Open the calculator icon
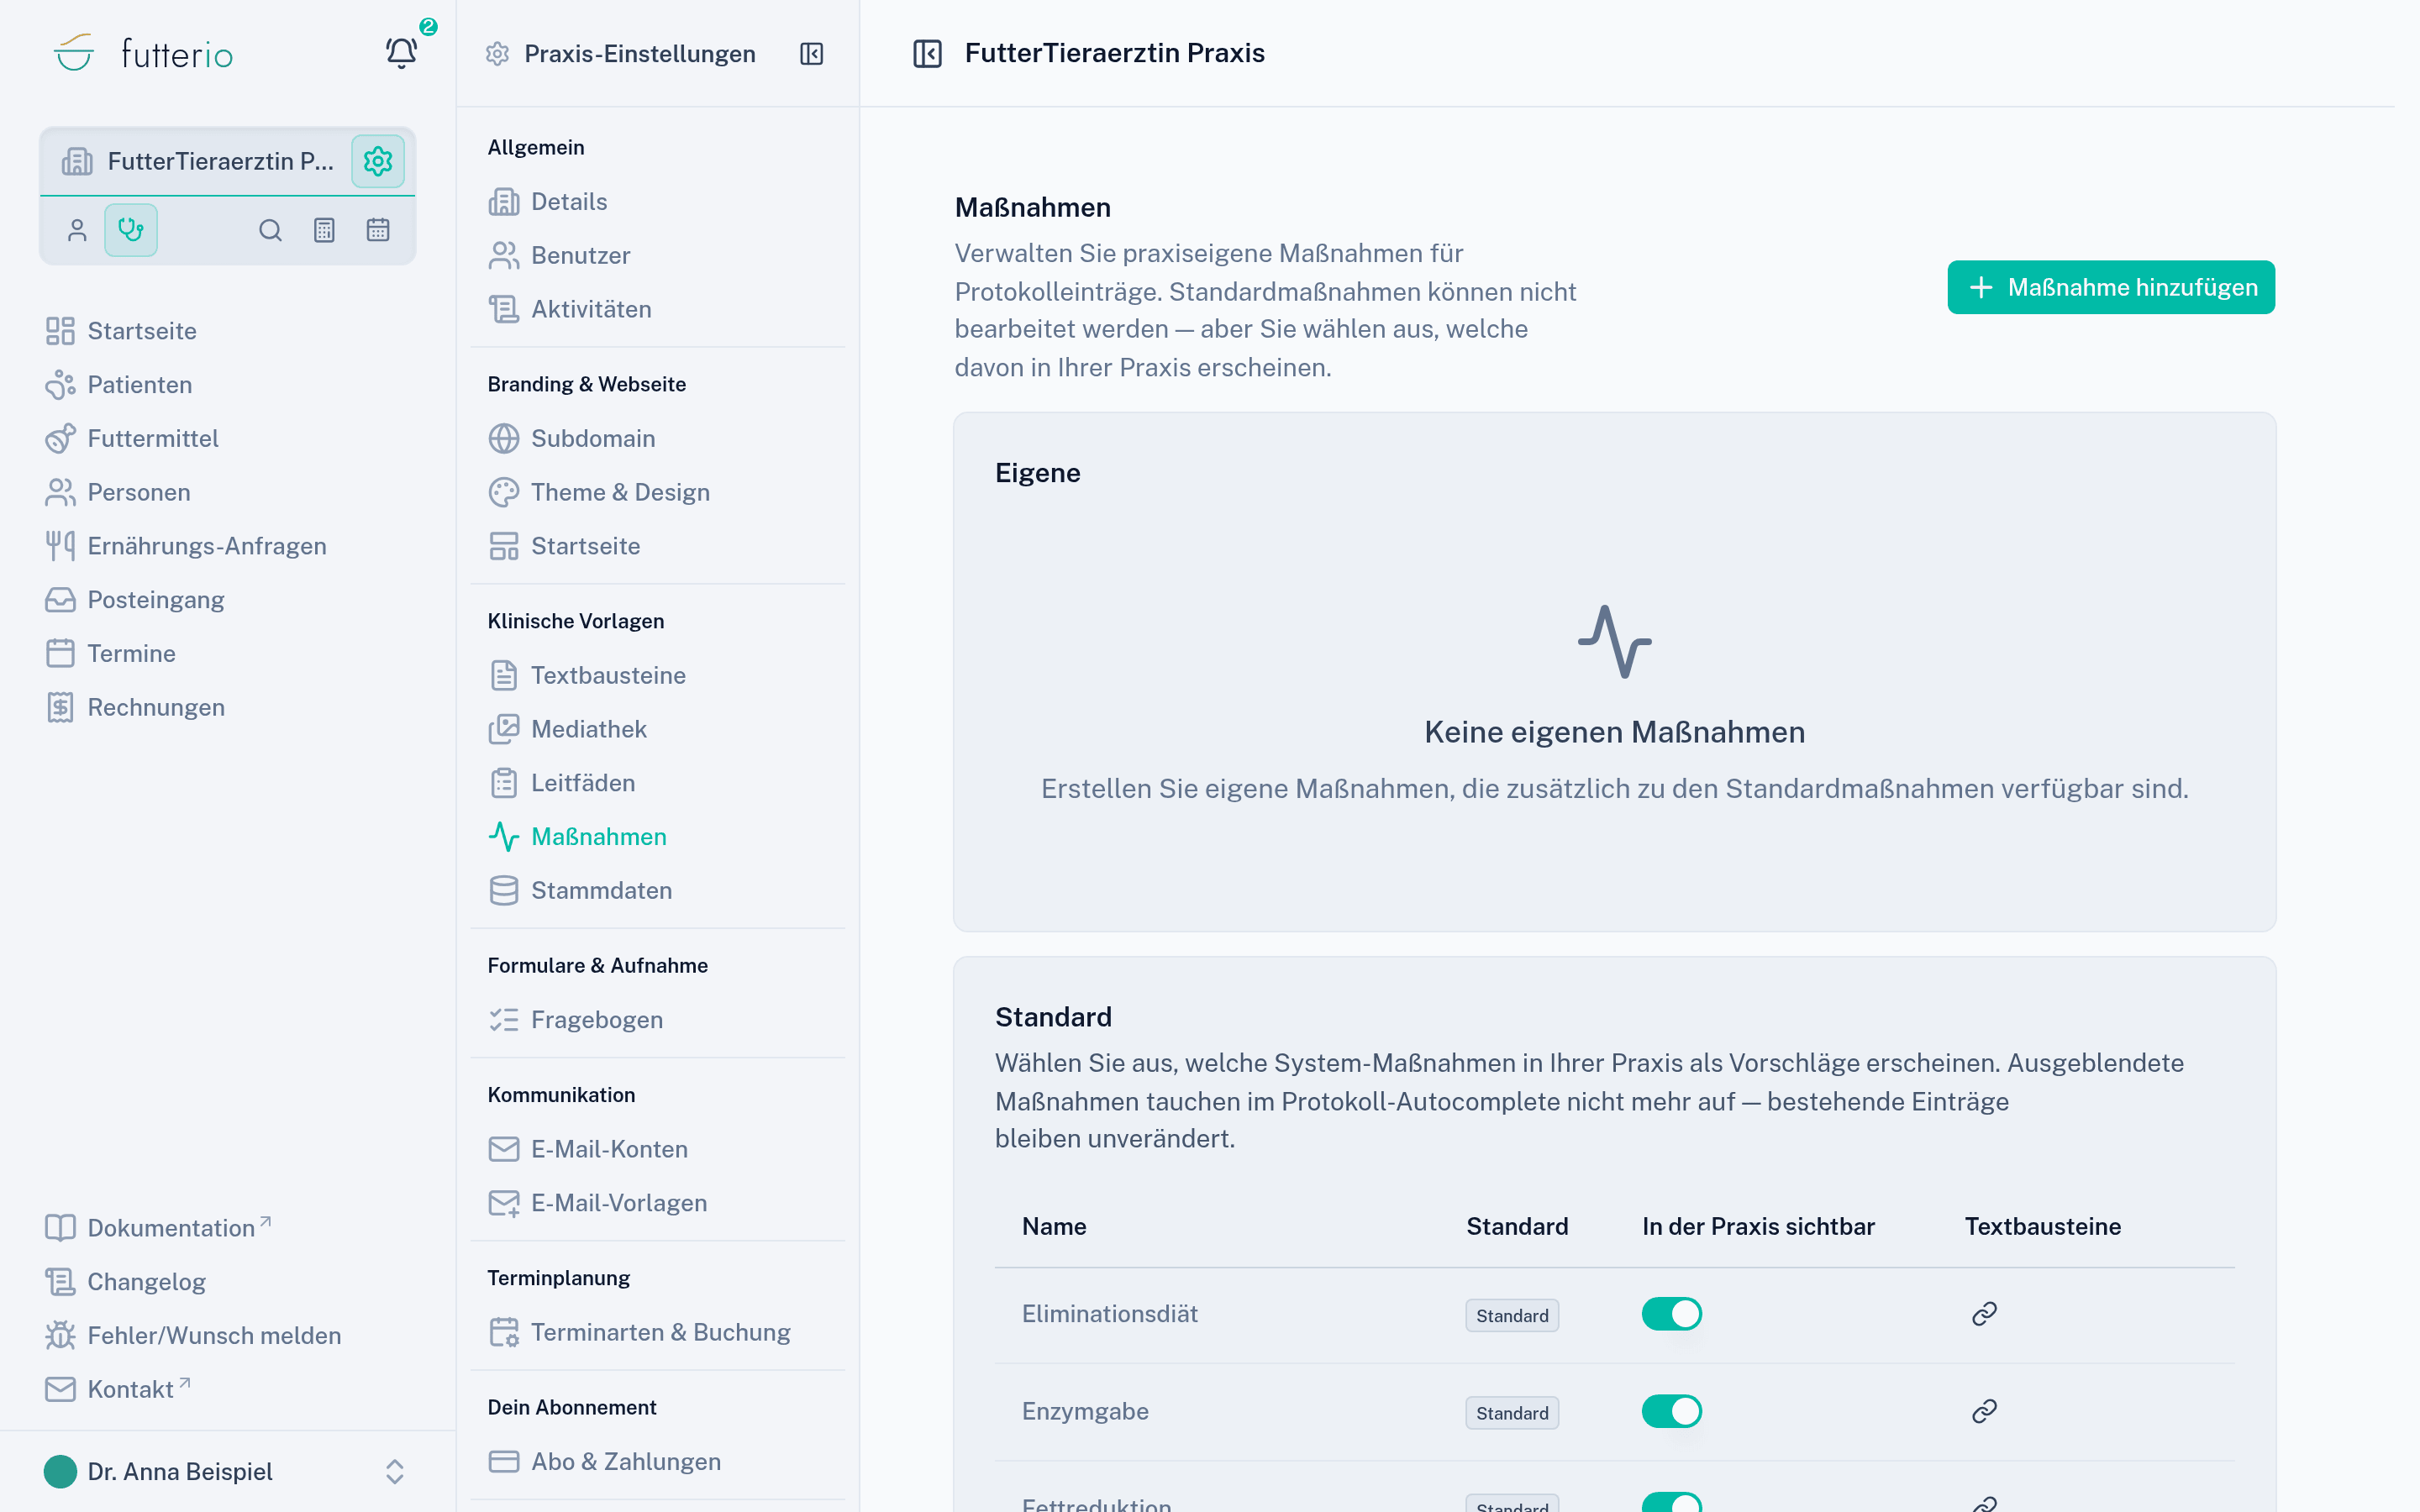 coord(324,230)
